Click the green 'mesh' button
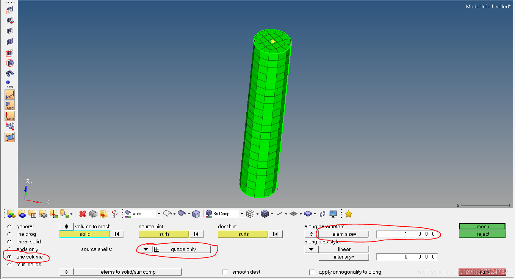This screenshot has width=515, height=279. click(x=482, y=227)
